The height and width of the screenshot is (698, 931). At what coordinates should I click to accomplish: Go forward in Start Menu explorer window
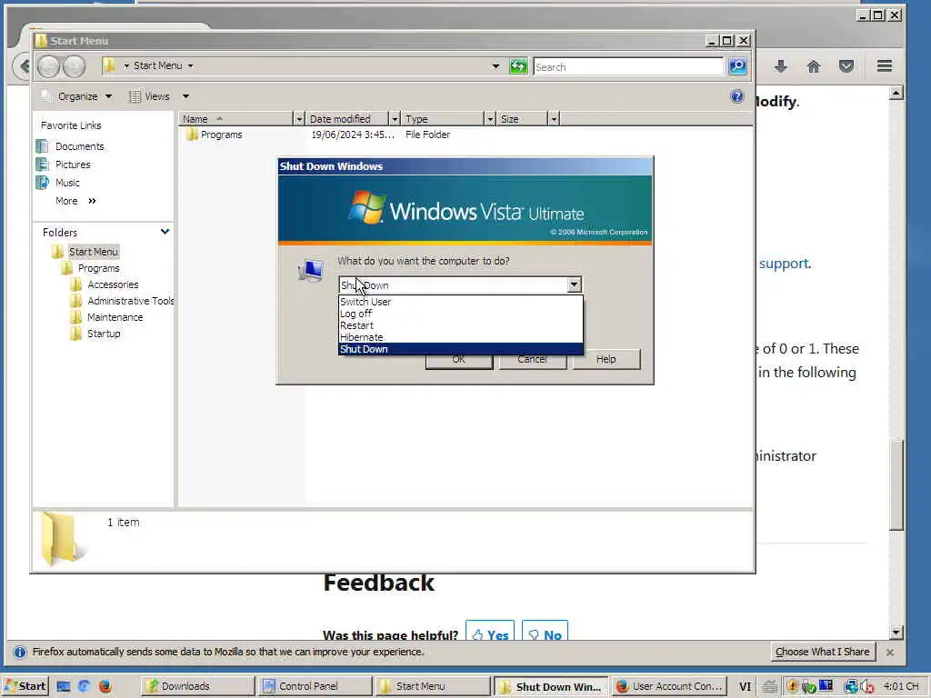(74, 65)
